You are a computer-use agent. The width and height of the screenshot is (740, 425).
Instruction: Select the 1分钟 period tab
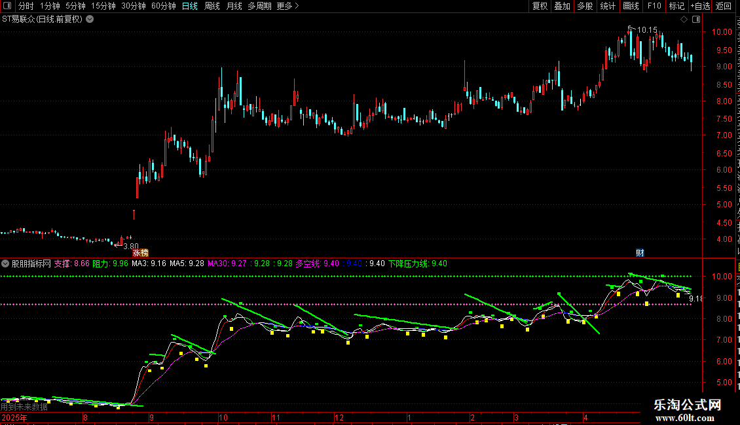(x=50, y=6)
